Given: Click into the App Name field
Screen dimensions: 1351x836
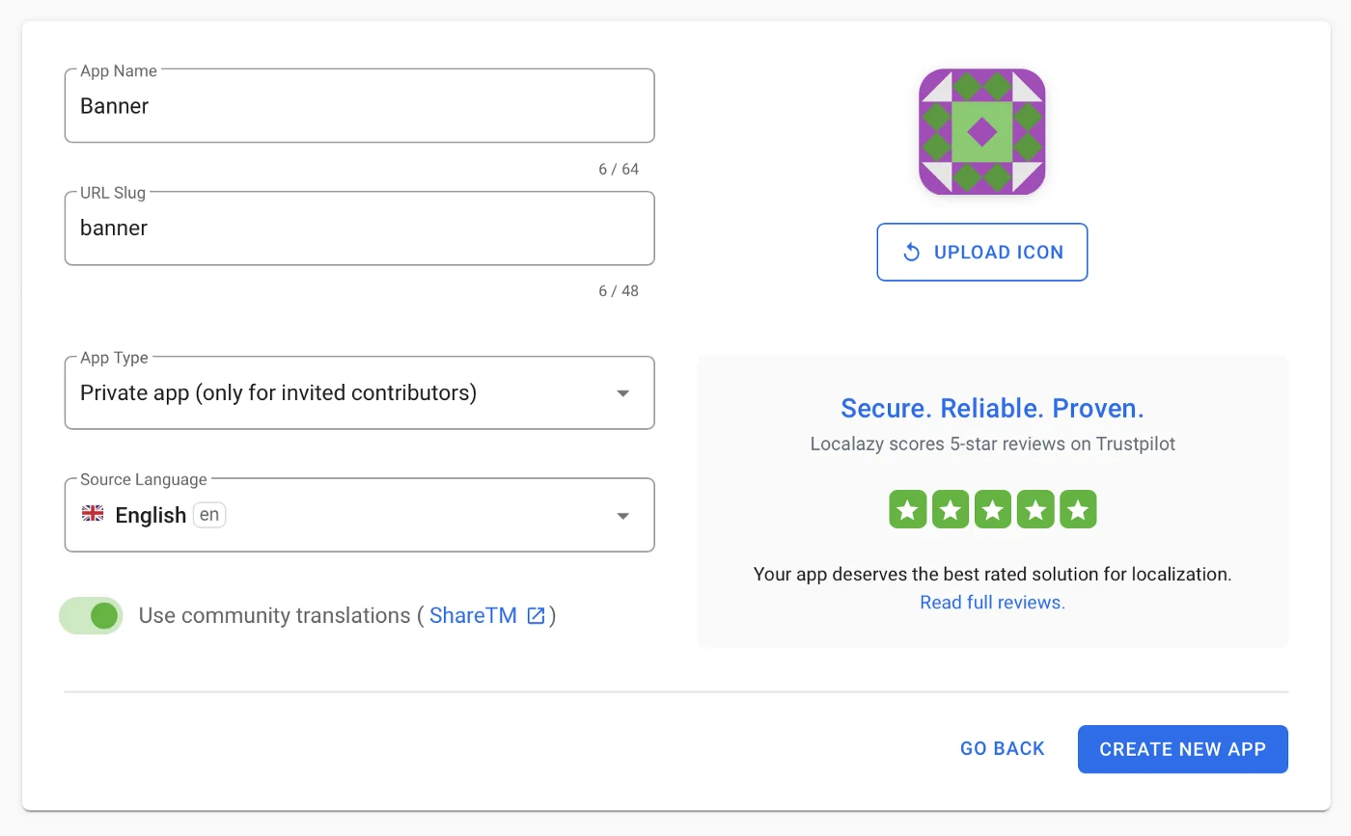Looking at the screenshot, I should (x=359, y=106).
